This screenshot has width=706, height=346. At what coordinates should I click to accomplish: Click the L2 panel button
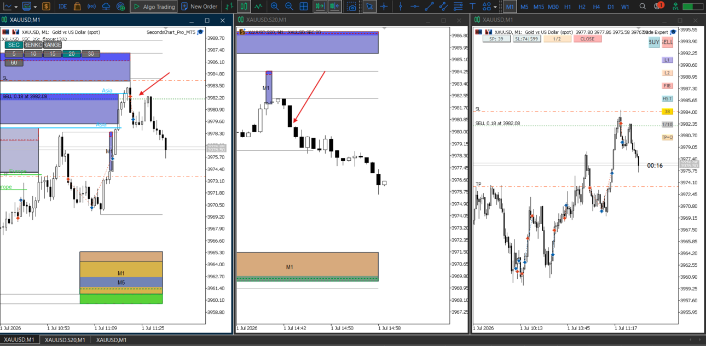[x=667, y=73]
